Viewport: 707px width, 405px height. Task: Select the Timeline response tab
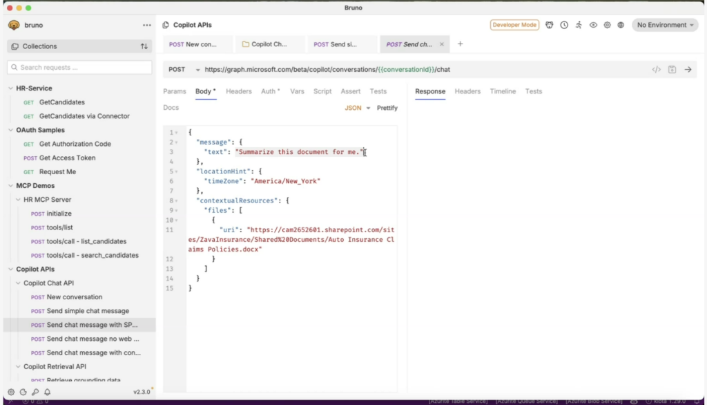click(503, 91)
